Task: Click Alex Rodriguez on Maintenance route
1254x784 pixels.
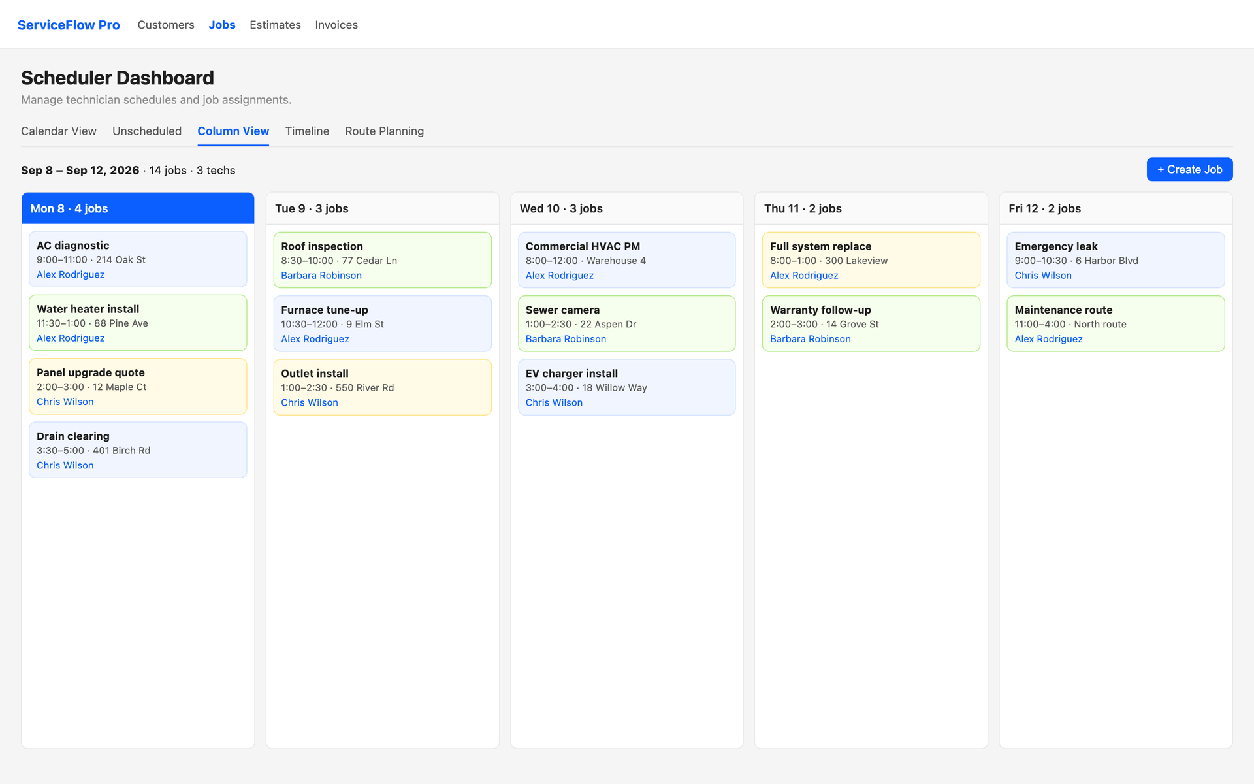Action: coord(1049,339)
